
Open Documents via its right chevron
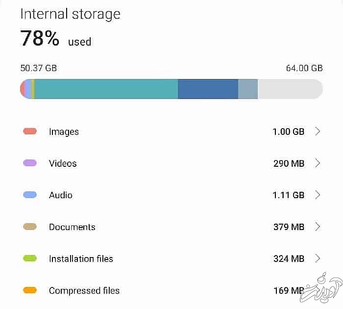[318, 227]
